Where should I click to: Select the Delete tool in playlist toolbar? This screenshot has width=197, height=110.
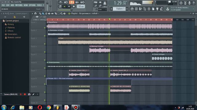[x=46, y=13]
